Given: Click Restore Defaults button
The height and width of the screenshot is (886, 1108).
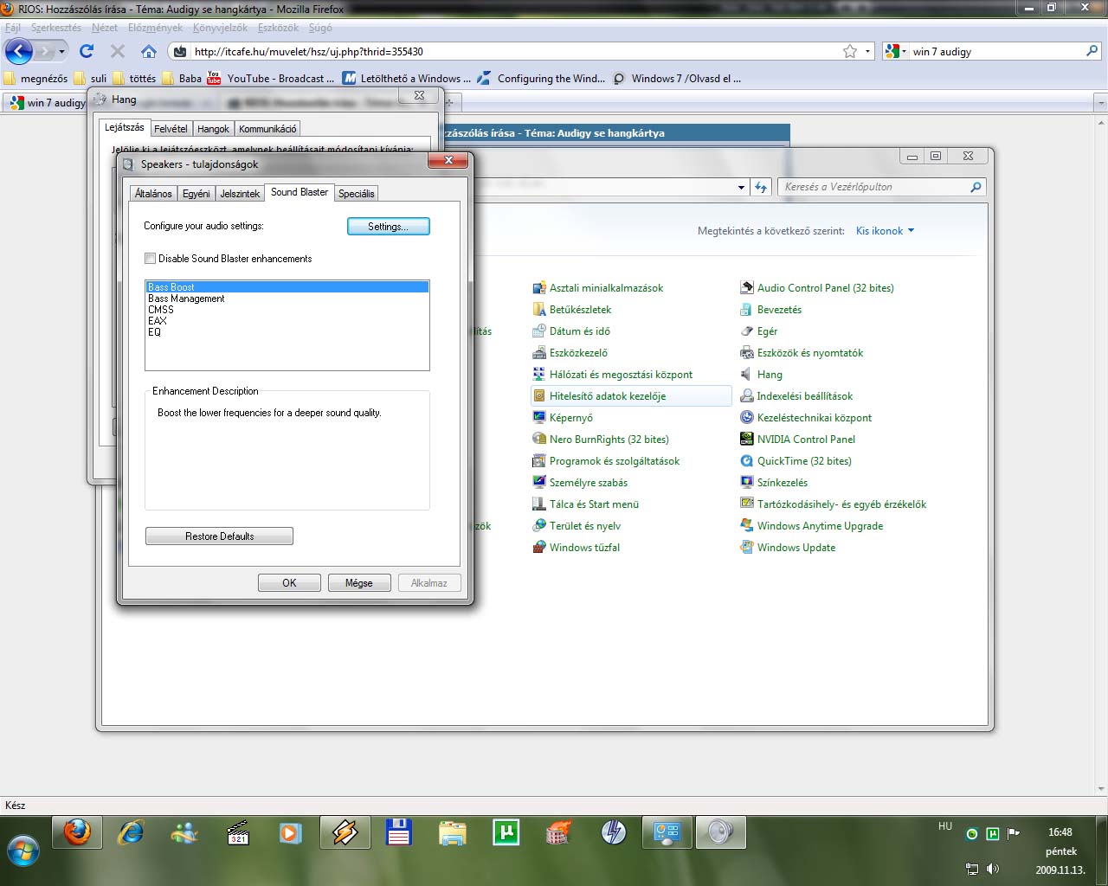Looking at the screenshot, I should [x=219, y=536].
